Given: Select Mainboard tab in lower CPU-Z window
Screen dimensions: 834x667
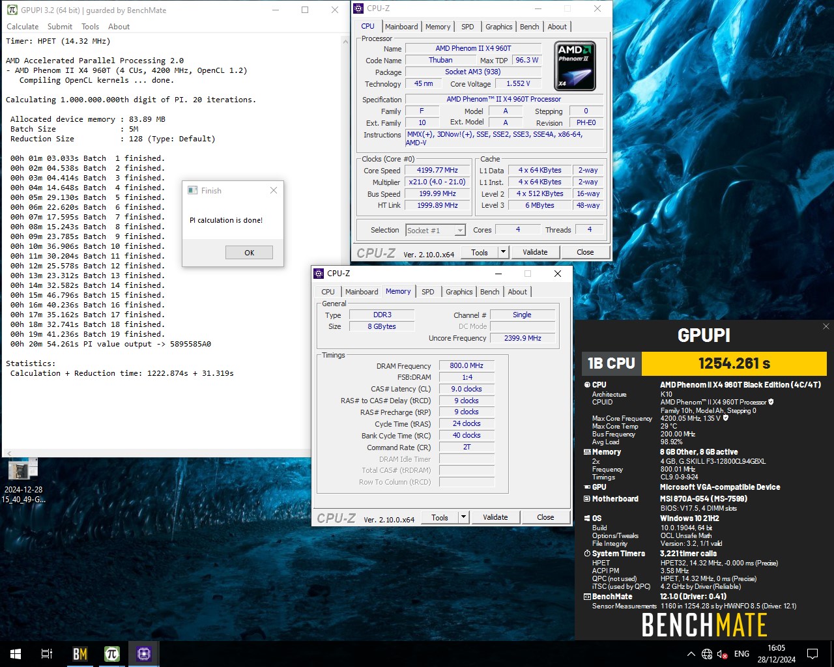Looking at the screenshot, I should [x=362, y=292].
